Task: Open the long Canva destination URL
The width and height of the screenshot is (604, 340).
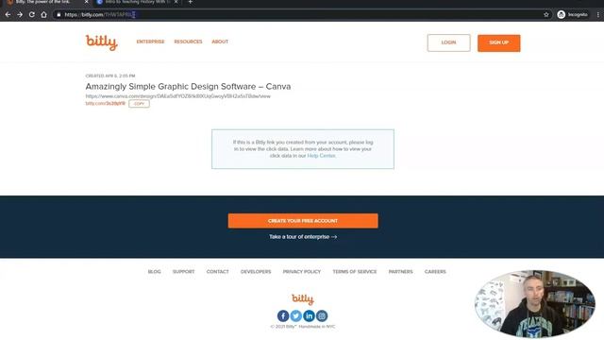Action: (x=178, y=96)
